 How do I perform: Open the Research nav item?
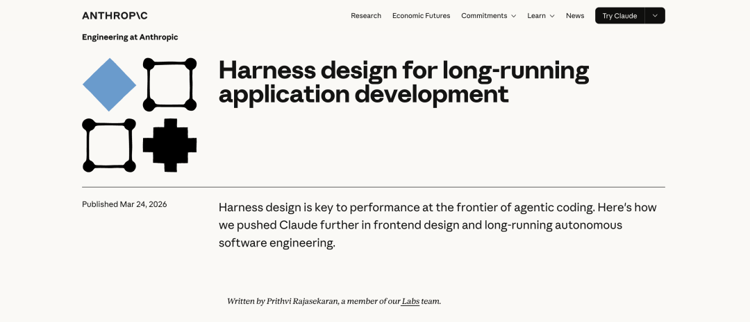366,16
